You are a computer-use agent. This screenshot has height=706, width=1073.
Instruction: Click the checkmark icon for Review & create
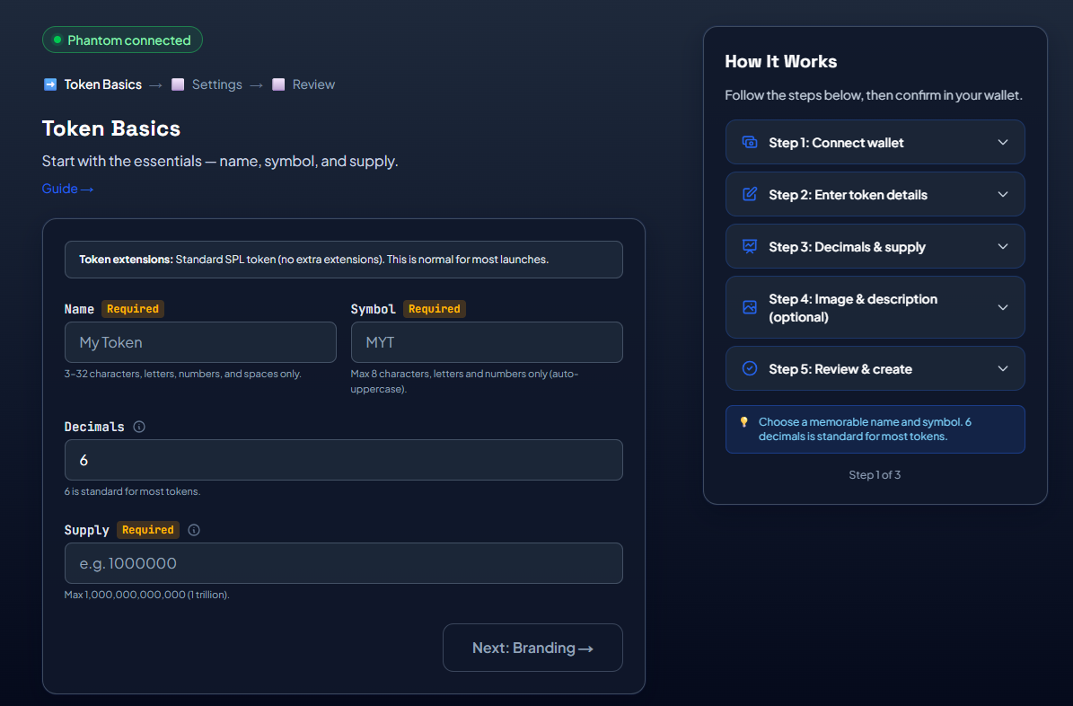(749, 368)
